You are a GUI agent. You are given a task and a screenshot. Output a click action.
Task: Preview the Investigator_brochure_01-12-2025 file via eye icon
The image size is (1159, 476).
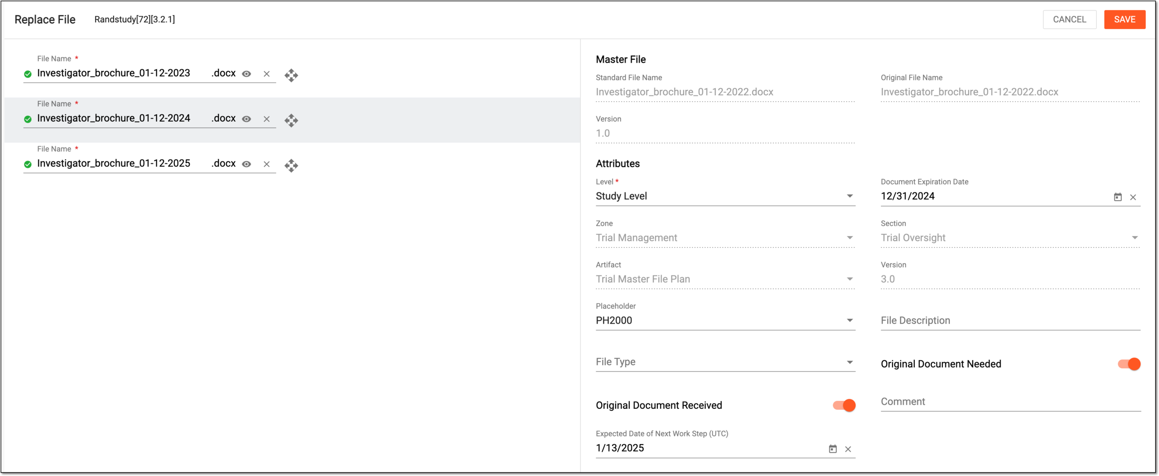point(247,164)
